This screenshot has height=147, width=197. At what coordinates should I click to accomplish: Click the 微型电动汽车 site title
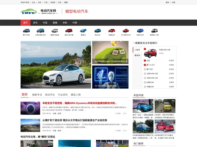77,11
